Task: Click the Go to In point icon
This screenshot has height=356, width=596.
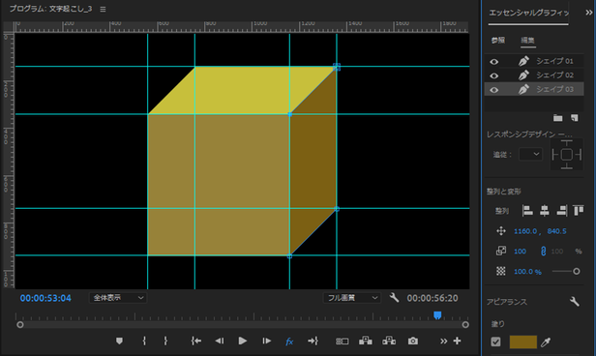Action: coord(196,341)
